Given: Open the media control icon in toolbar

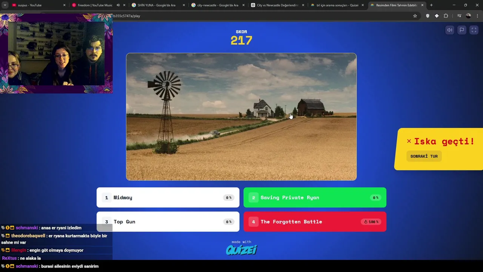Looking at the screenshot, I should pyautogui.click(x=459, y=16).
